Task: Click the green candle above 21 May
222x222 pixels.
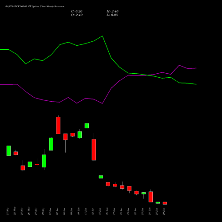Action: pos(8,151)
